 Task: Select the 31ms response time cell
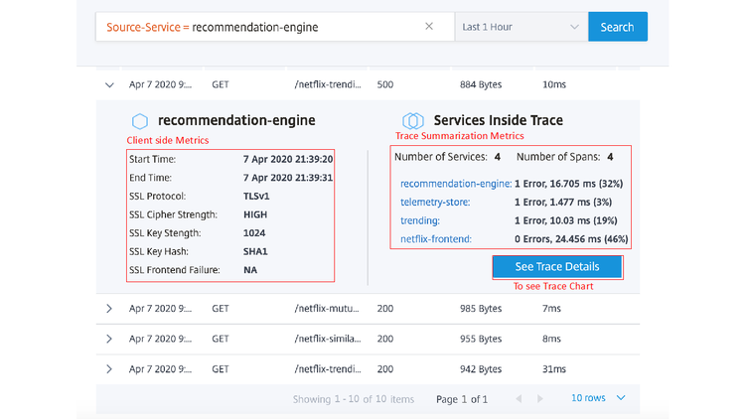(x=554, y=369)
